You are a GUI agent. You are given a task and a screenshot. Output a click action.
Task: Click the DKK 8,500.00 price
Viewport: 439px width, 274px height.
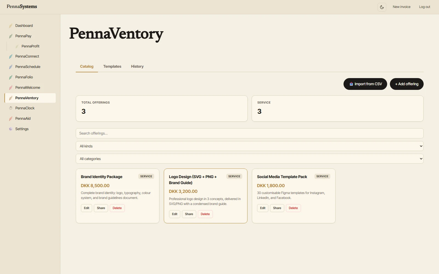coord(95,186)
